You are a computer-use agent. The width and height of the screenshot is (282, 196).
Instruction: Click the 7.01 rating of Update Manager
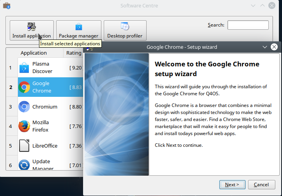pyautogui.click(x=76, y=165)
